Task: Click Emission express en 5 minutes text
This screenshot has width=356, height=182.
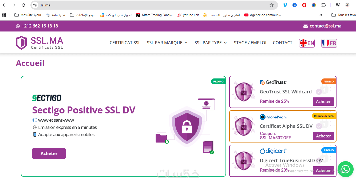Action: point(68,127)
